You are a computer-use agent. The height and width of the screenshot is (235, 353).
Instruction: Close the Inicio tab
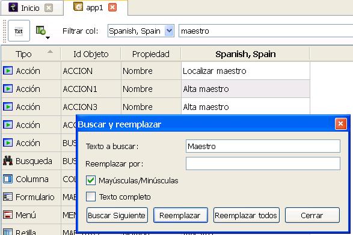[x=48, y=8]
